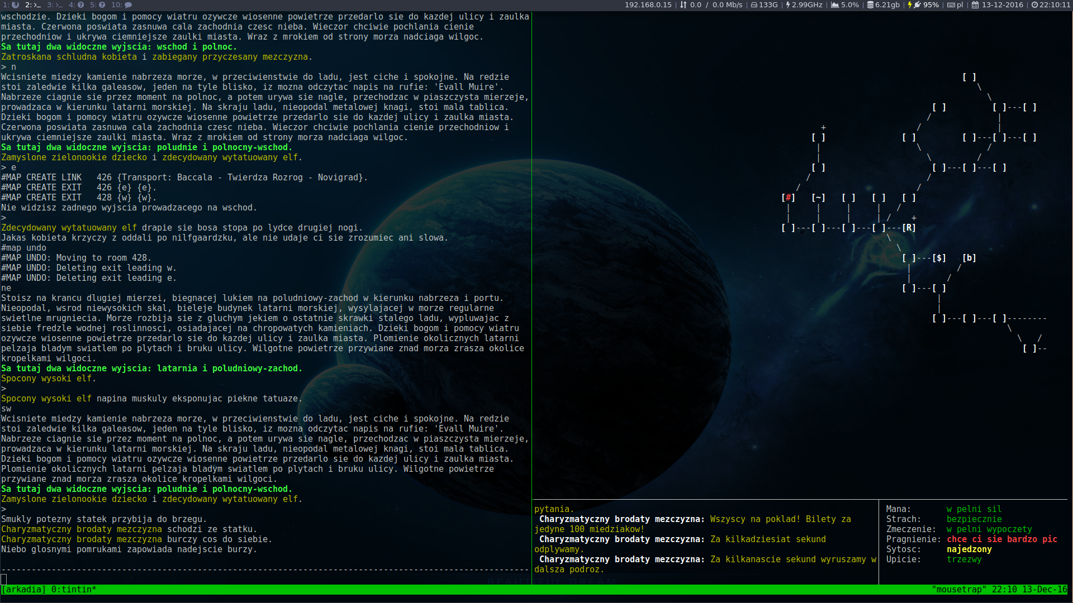Click 'Zatroskana schludna kobieta' line
The height and width of the screenshot is (603, 1073).
(156, 57)
